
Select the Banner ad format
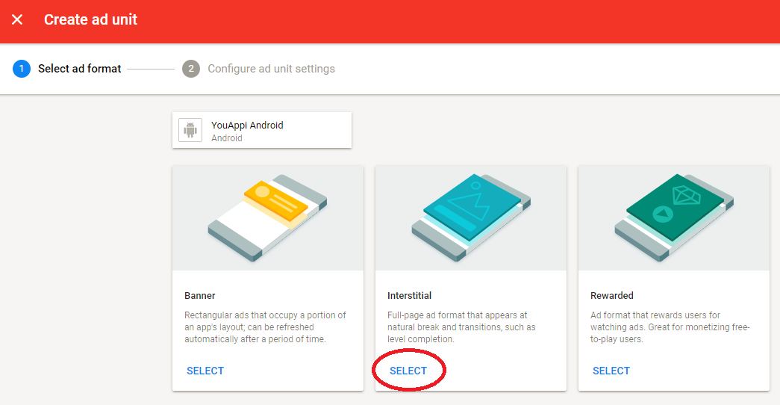click(x=205, y=371)
